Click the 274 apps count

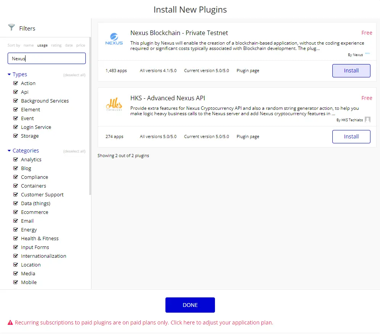[x=114, y=136]
